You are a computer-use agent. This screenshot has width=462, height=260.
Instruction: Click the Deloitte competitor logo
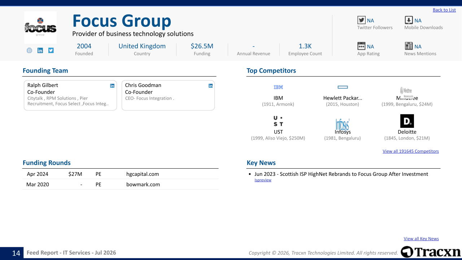407,121
